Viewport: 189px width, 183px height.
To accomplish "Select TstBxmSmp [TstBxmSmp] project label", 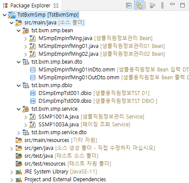I will coord(48,15).
